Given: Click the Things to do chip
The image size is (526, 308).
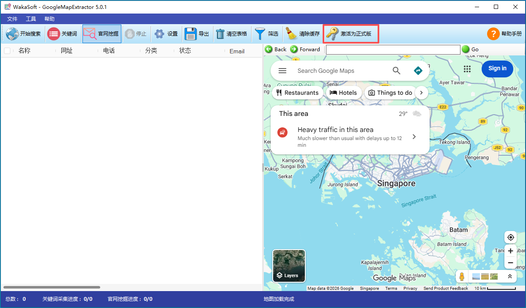Looking at the screenshot, I should (x=390, y=93).
